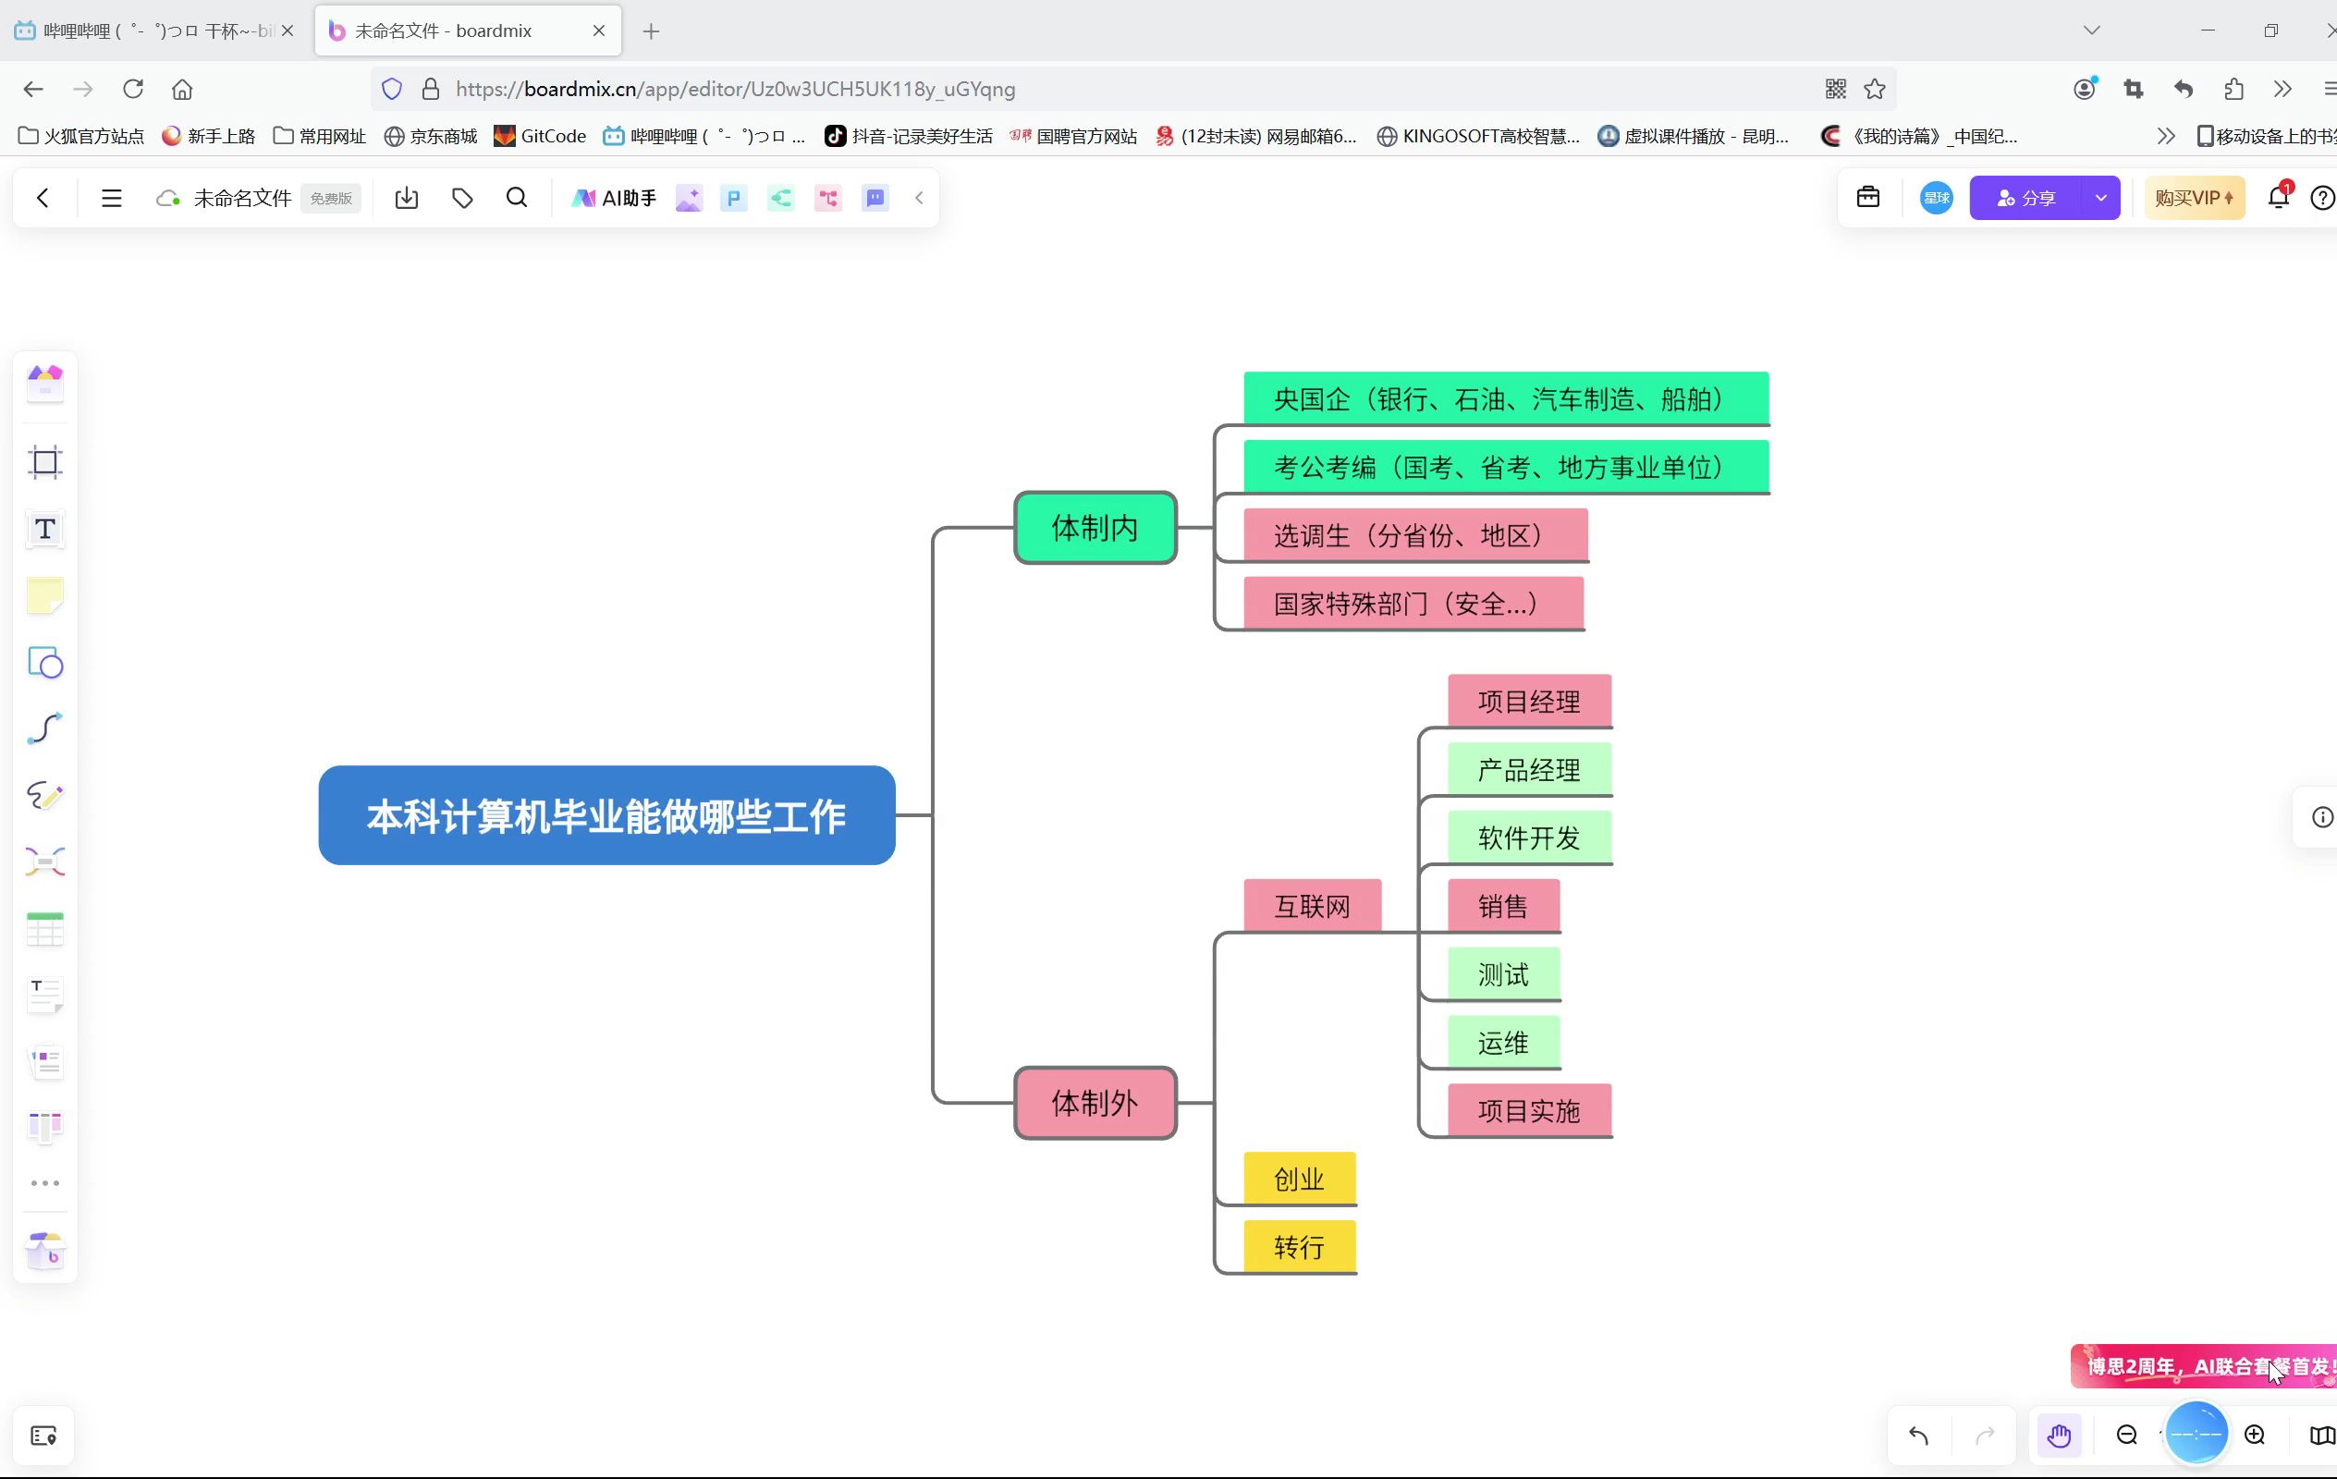The image size is (2337, 1479).
Task: Click the 星球 user avatar
Action: click(1936, 198)
